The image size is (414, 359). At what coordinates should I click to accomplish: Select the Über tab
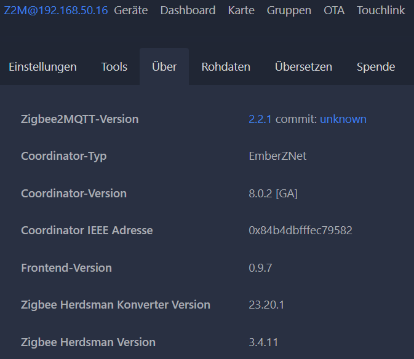coord(164,67)
